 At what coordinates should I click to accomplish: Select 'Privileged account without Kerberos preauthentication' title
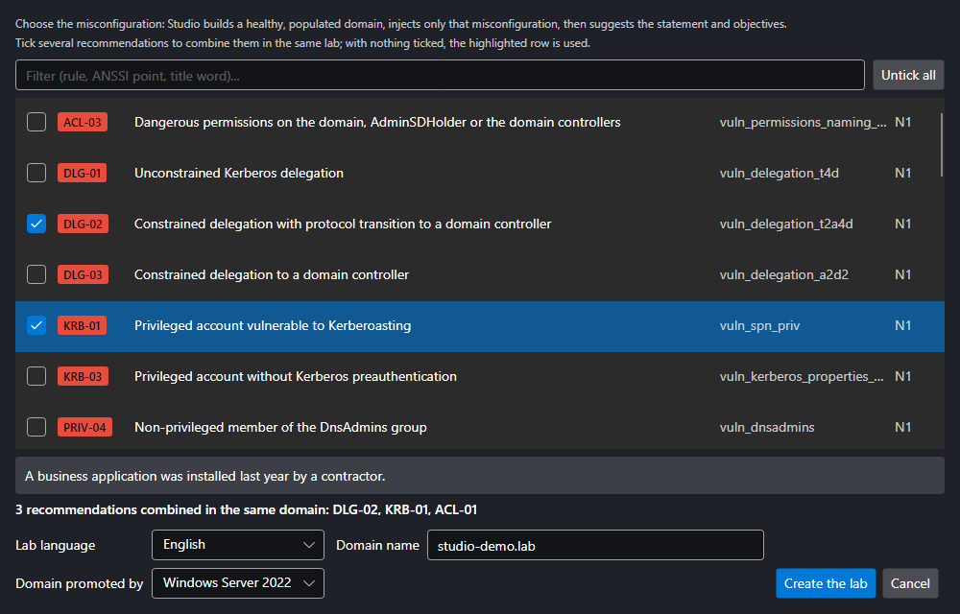point(295,376)
